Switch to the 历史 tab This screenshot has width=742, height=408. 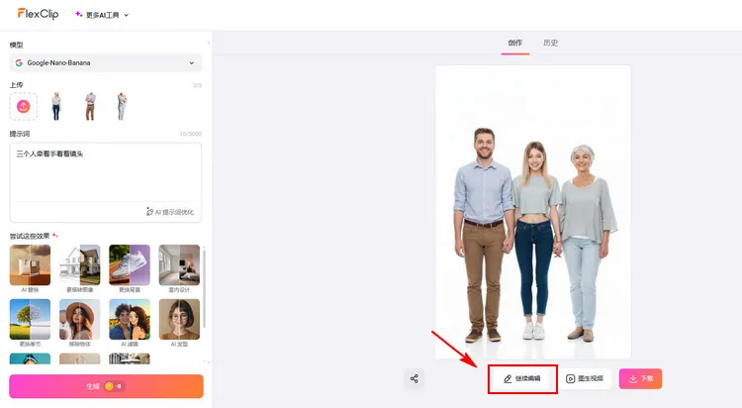pos(550,44)
